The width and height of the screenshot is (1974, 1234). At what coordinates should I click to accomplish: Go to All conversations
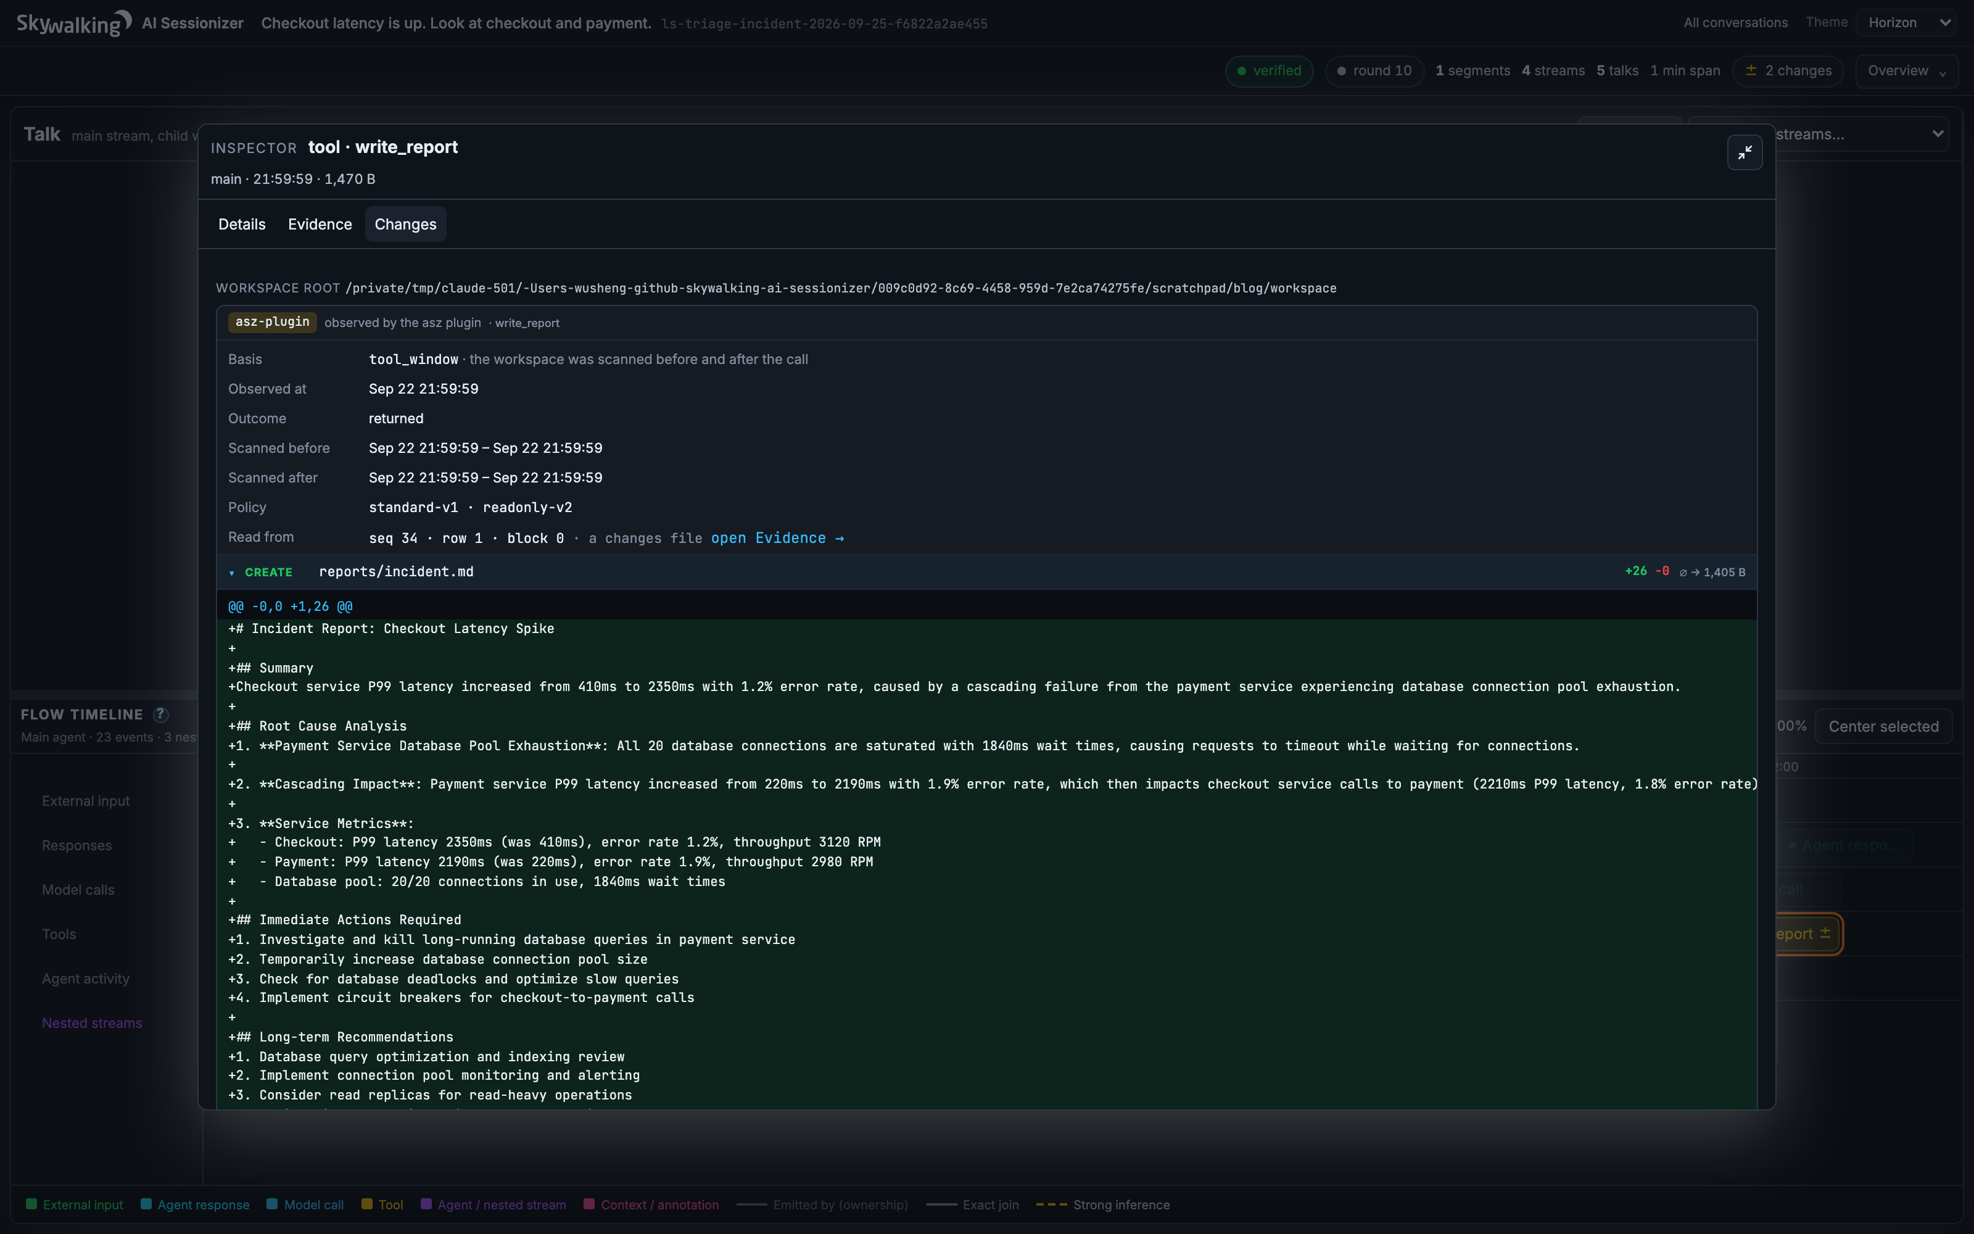point(1735,23)
